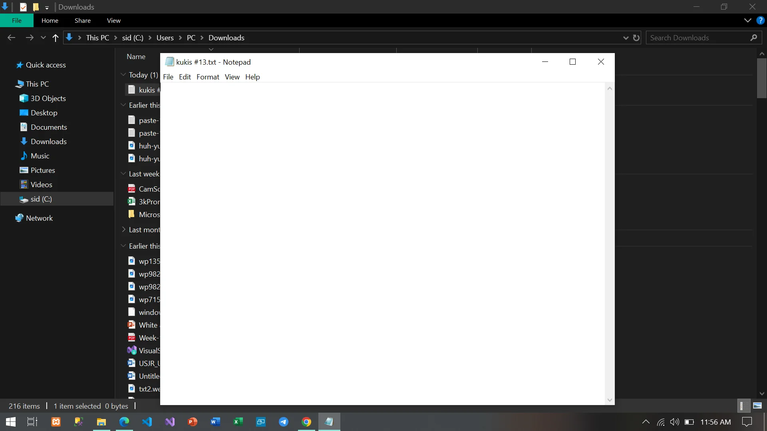Switch to Explorer Home tab
The width and height of the screenshot is (767, 431).
(50, 20)
